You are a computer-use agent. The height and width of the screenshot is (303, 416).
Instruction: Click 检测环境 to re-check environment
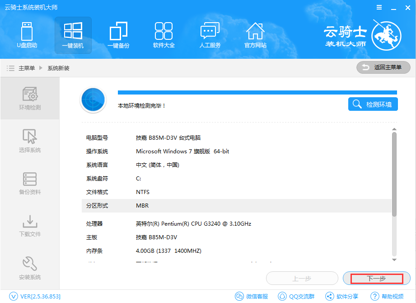(373, 104)
